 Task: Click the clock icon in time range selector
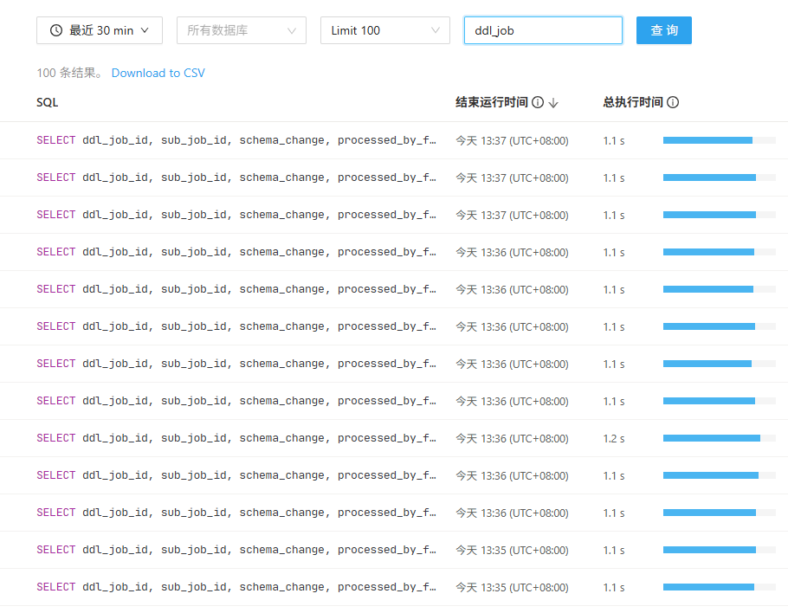pyautogui.click(x=56, y=30)
